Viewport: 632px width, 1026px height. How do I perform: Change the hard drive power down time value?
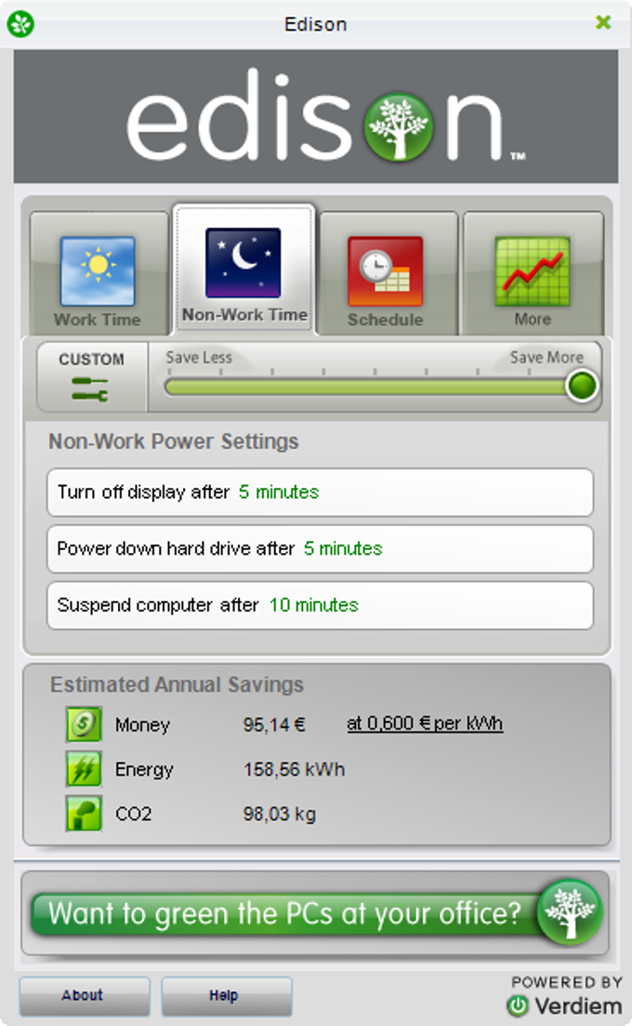[343, 548]
